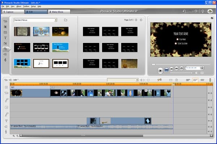Mute the original audio track
Screen dimensions: 217x144
click(209, 100)
